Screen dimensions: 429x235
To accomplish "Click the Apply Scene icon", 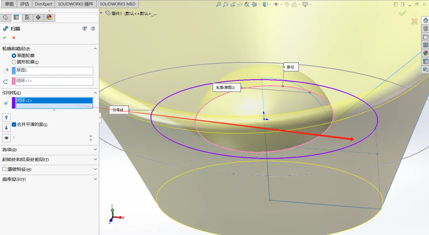I will point(294,4).
